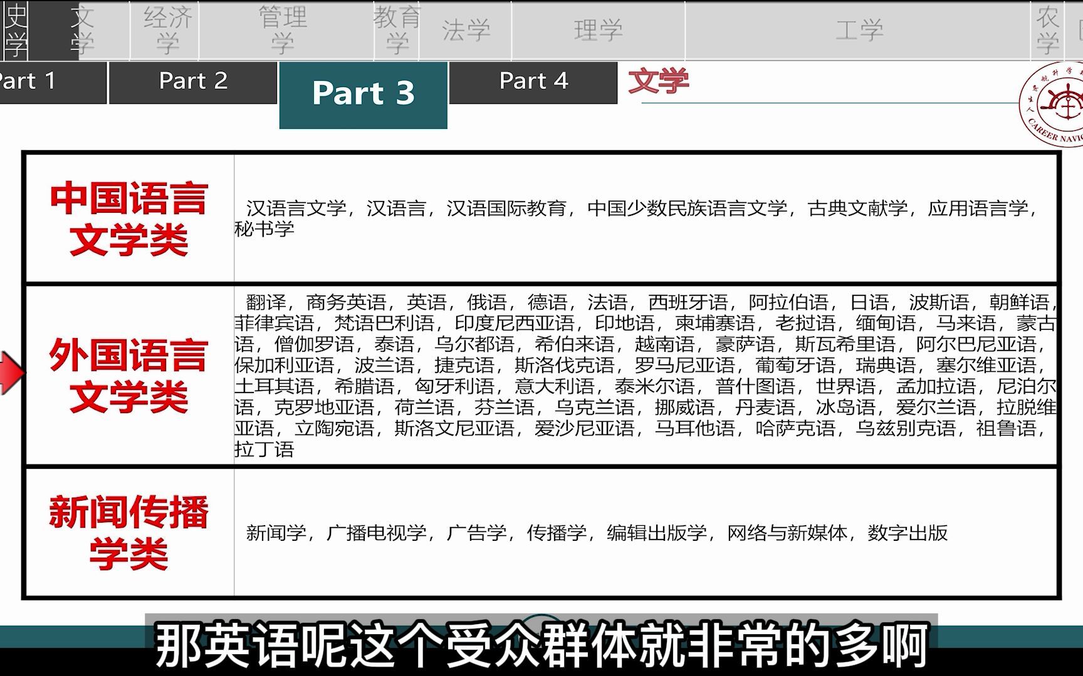The width and height of the screenshot is (1083, 676).
Task: Open the 农学 category in top bar
Action: click(1047, 31)
